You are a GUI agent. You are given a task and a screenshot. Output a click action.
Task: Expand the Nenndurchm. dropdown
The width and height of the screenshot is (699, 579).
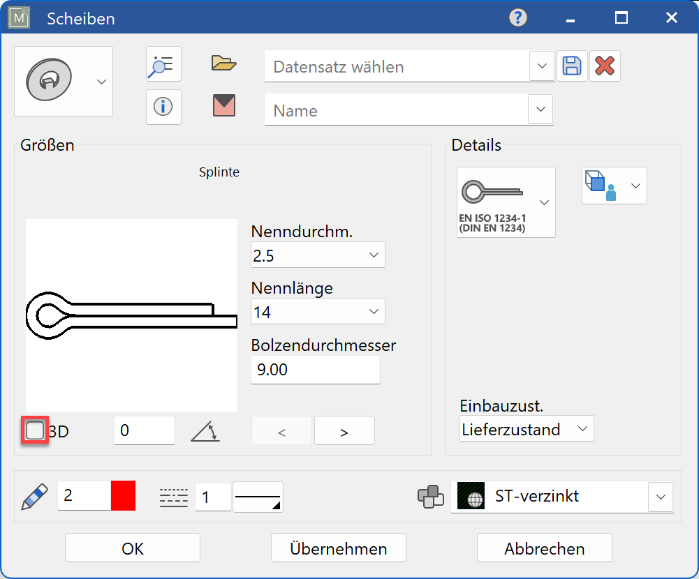click(318, 256)
